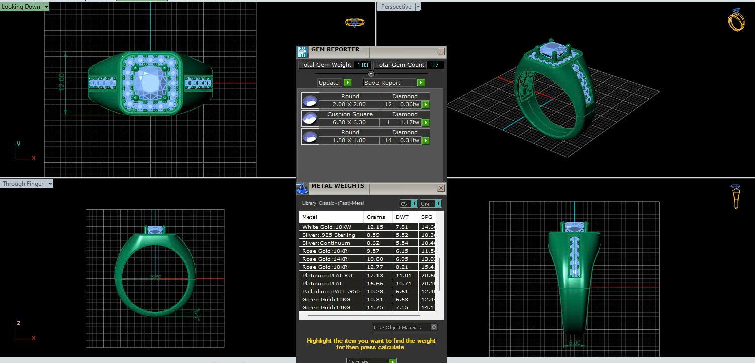Toggle the GV library switch
Viewport: 755px width, 363px height.
(414, 204)
